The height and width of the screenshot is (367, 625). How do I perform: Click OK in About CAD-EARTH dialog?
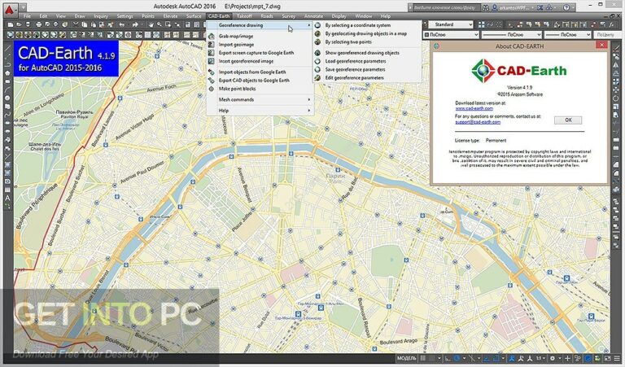568,120
